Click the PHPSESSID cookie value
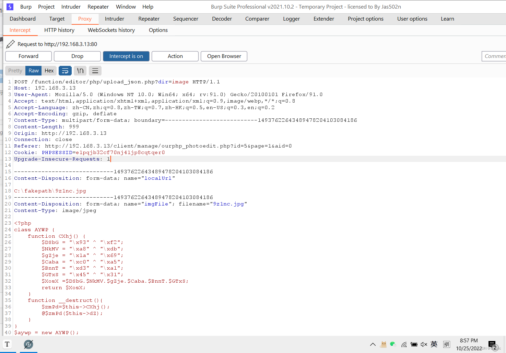Image resolution: width=506 pixels, height=353 pixels. point(120,152)
